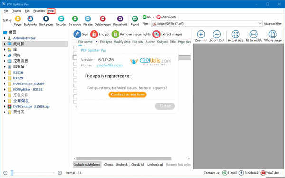Click the Zoom In magnifier icon
285x178 pixels.
tap(201, 34)
